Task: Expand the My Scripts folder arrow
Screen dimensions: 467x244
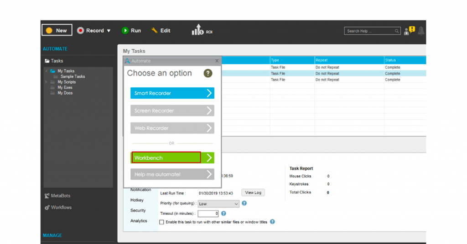Action: point(46,82)
